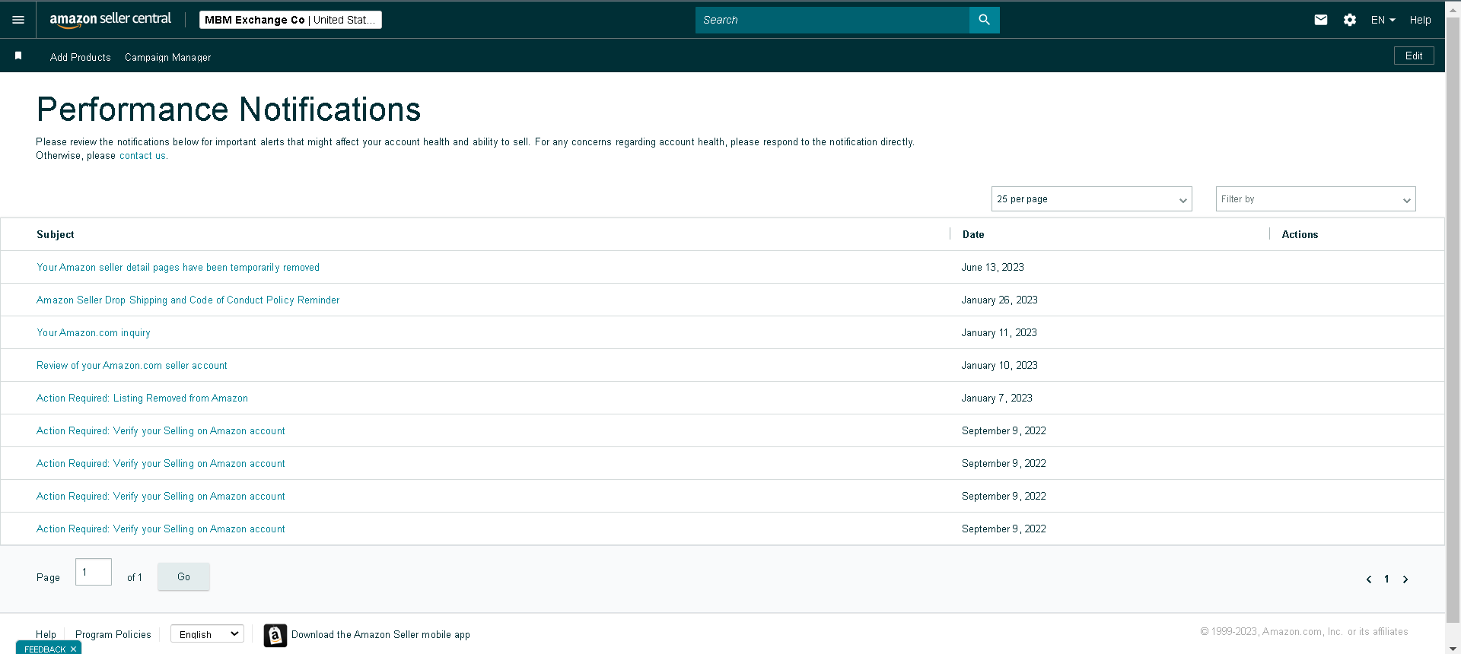1461x654 pixels.
Task: Open 'Your Amazon.com inquiry' notification
Action: coord(94,333)
